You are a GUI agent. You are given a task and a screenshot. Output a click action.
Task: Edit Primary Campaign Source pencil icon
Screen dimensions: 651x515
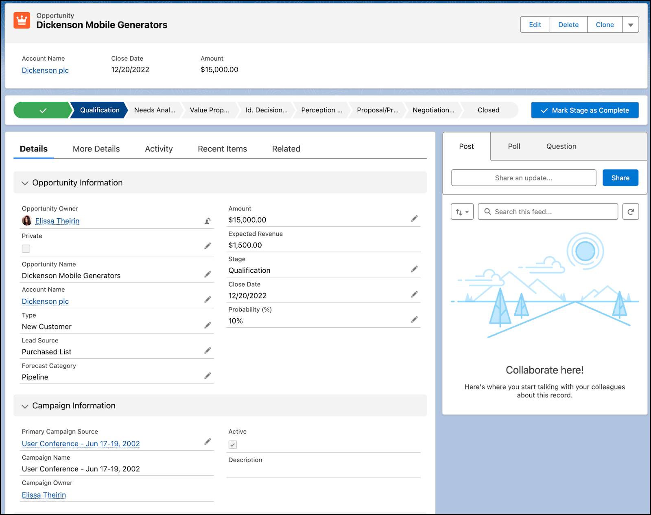(x=208, y=442)
